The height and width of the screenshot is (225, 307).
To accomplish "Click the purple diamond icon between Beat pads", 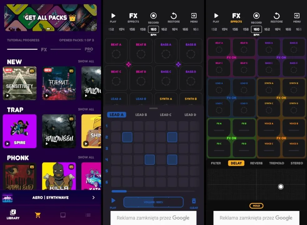I will 129,64.
